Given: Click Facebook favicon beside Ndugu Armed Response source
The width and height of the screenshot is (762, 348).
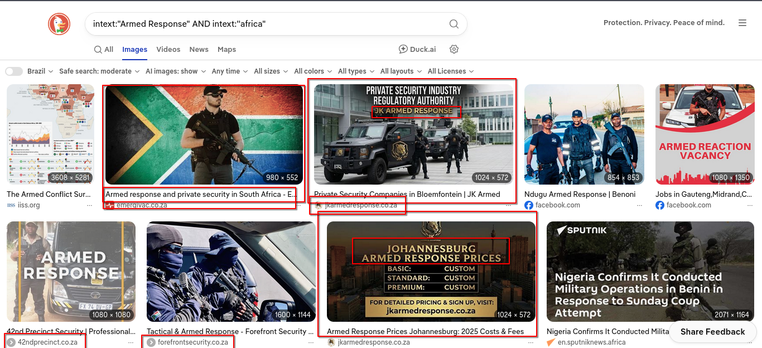Looking at the screenshot, I should [x=529, y=205].
